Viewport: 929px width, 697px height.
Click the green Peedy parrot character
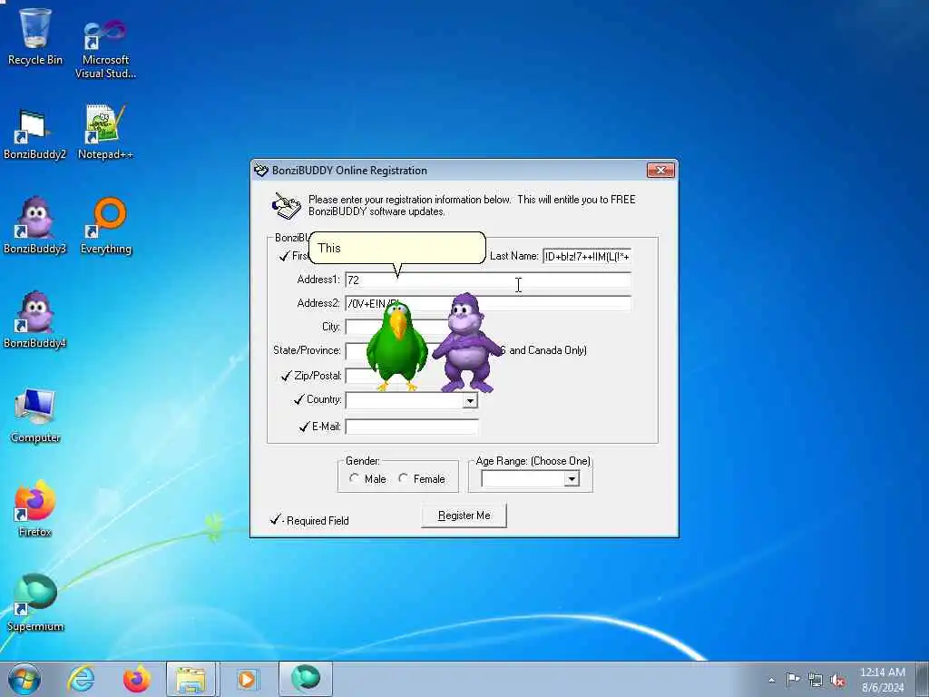(396, 347)
